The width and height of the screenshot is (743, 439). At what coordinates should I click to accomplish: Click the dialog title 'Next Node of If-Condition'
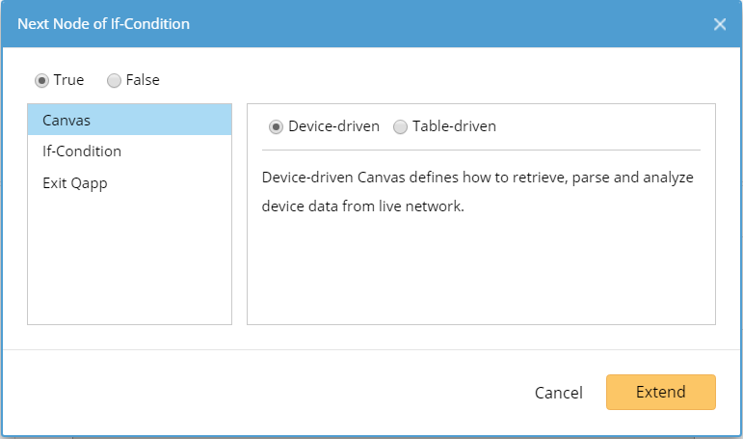pos(103,24)
